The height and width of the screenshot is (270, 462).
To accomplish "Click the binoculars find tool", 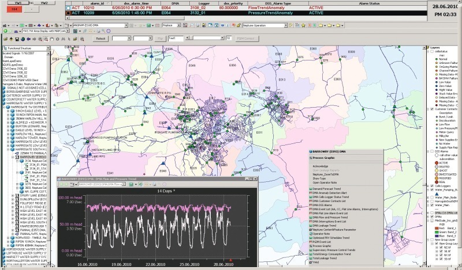I will pyautogui.click(x=64, y=39).
